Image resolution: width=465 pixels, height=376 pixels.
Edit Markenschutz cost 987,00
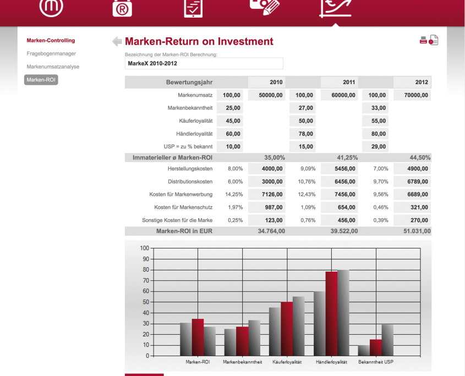pyautogui.click(x=266, y=207)
